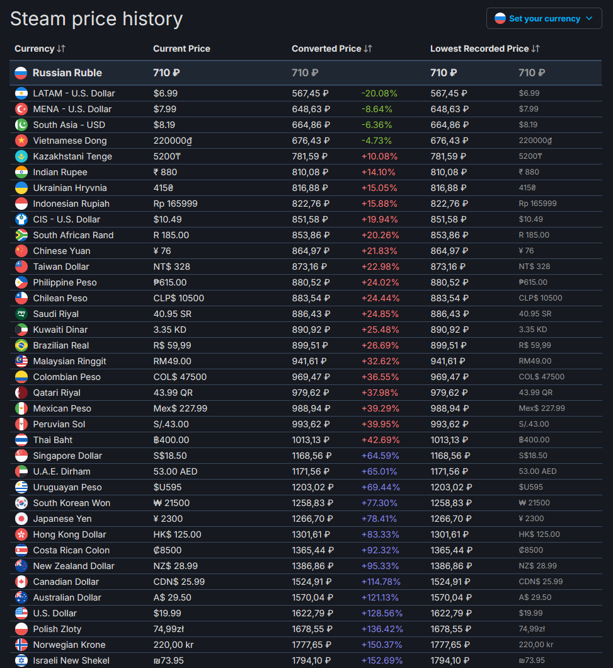Sort the table by Currency column

(x=40, y=49)
